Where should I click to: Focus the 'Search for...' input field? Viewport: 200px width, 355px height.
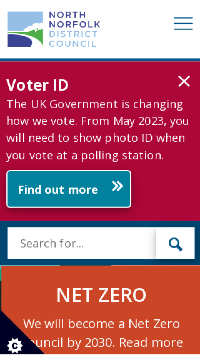(x=82, y=243)
